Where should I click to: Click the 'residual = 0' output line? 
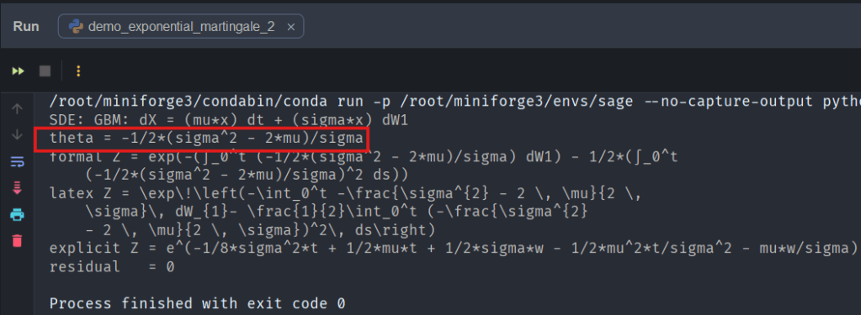tap(112, 267)
